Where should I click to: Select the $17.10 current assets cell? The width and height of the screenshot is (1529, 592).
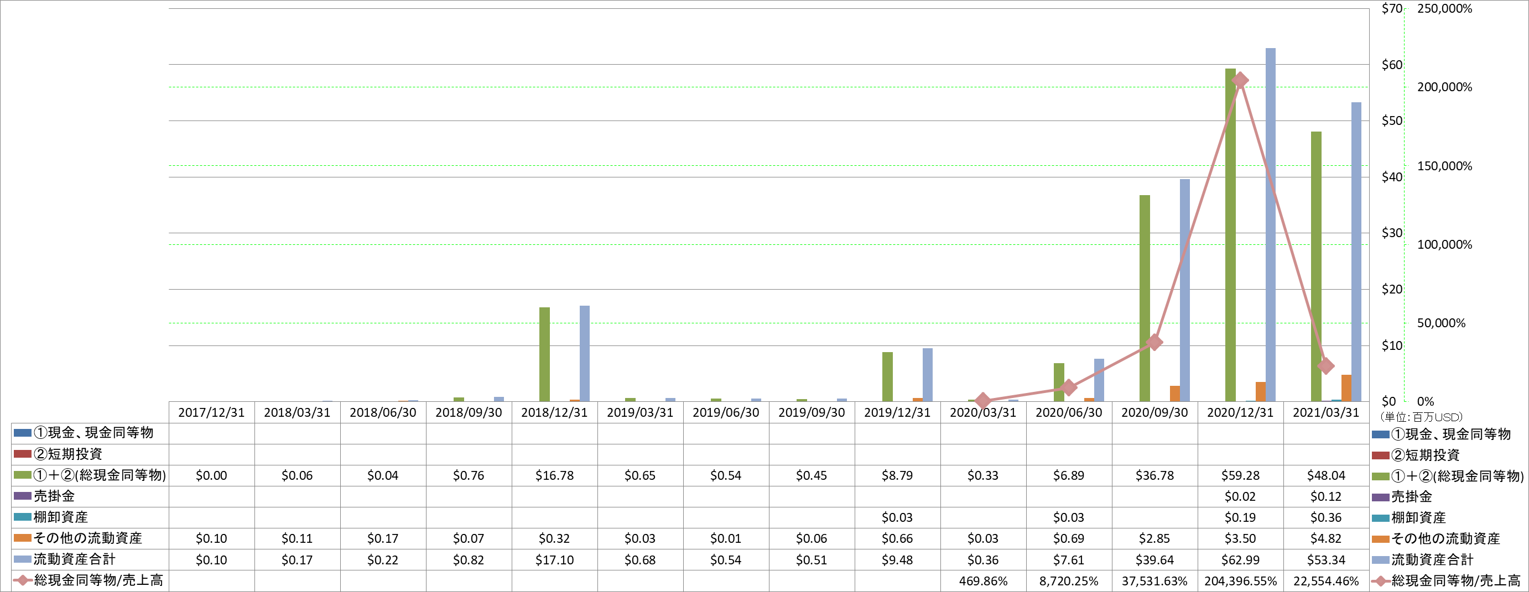[554, 560]
